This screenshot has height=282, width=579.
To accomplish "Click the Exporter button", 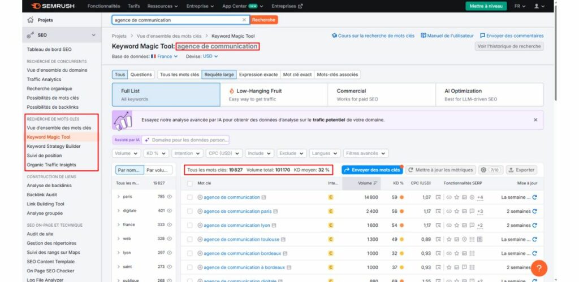I will (x=521, y=170).
